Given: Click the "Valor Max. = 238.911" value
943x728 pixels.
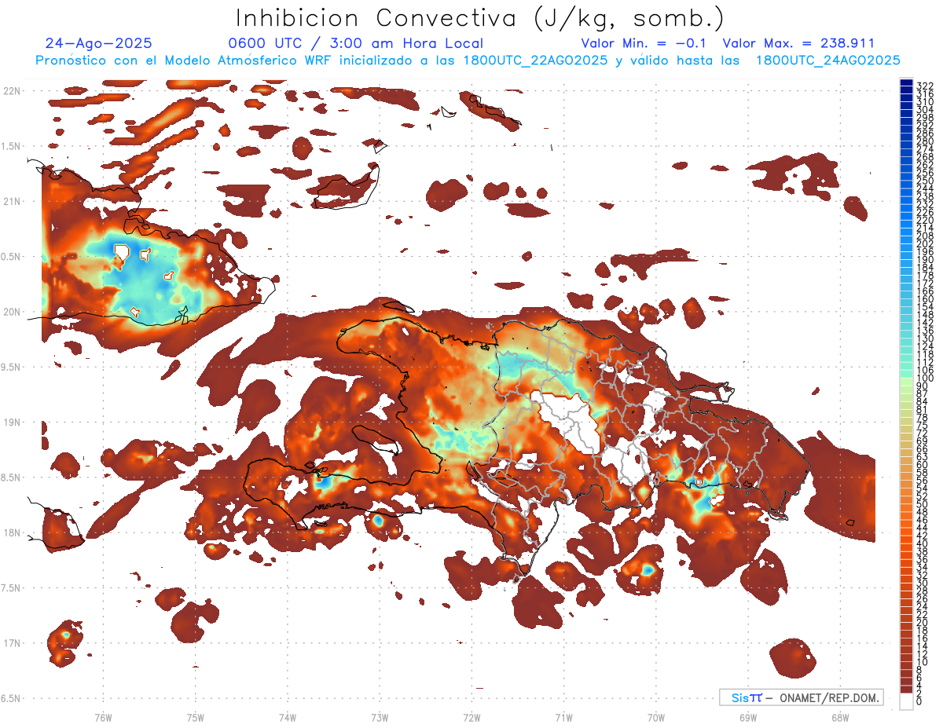Looking at the screenshot, I should click(x=798, y=43).
